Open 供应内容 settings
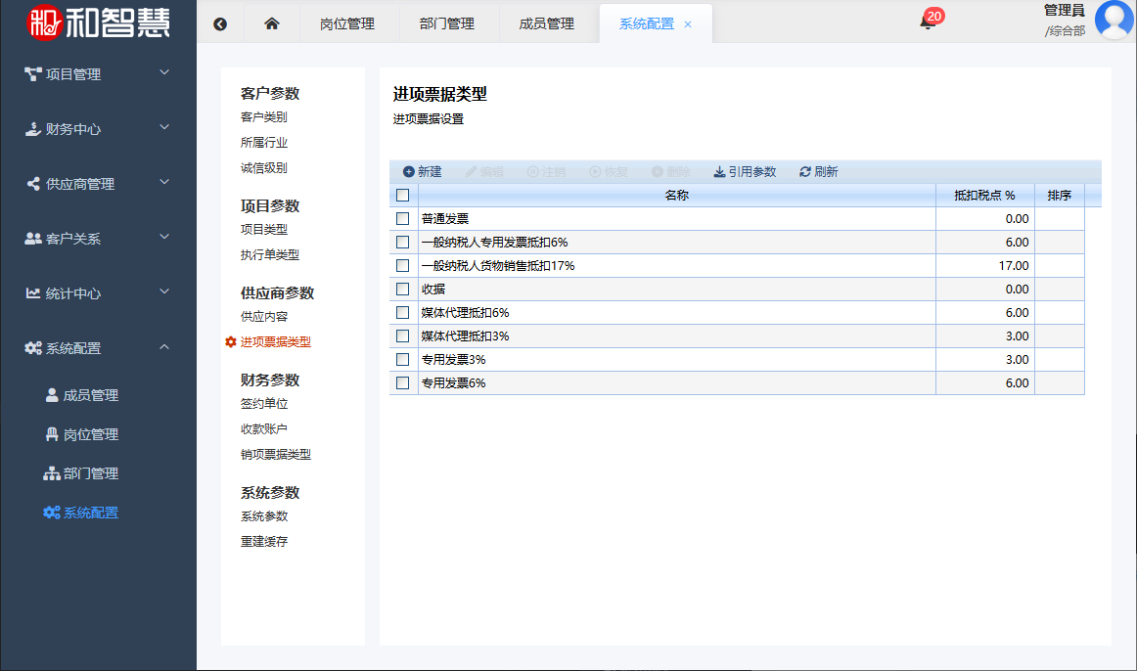 pyautogui.click(x=264, y=317)
